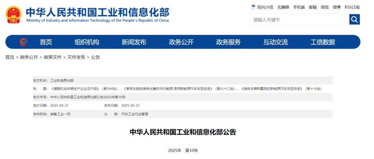This screenshot has width=374, height=159.
Task: Open the 微信 link
Action: pos(324,7)
